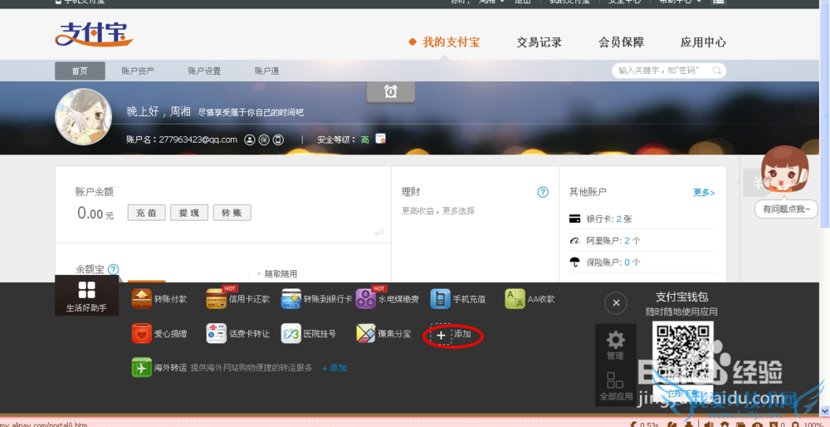Click the search input 输入关键字
The height and width of the screenshot is (427, 830).
tap(669, 71)
